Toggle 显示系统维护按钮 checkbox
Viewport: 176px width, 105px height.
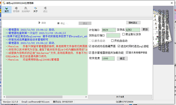(127, 52)
